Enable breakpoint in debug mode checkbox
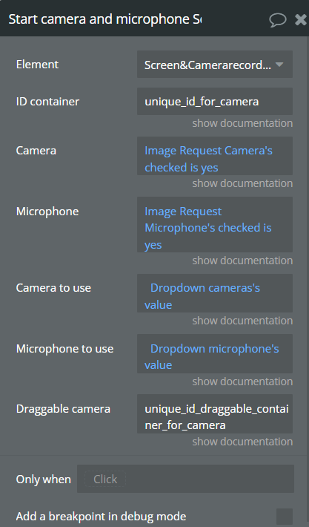This screenshot has width=309, height=527. click(285, 517)
